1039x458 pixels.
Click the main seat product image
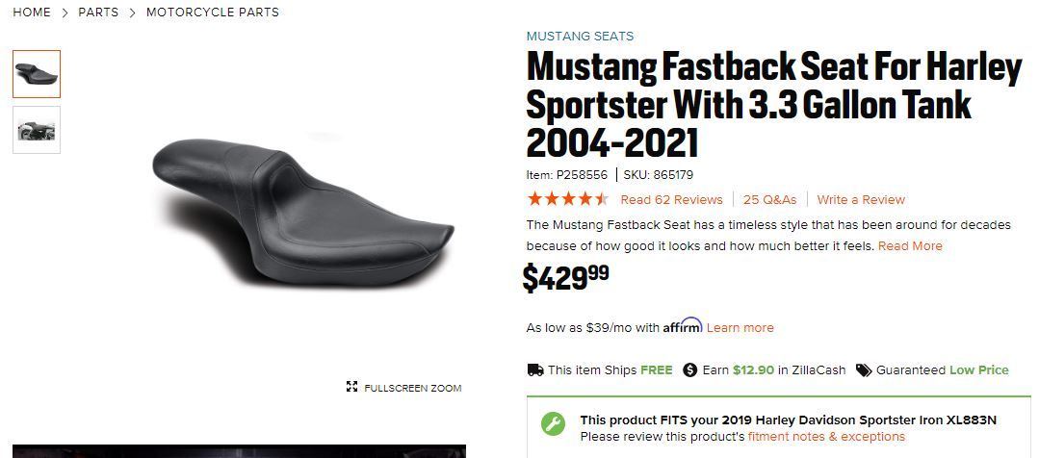tap(302, 212)
